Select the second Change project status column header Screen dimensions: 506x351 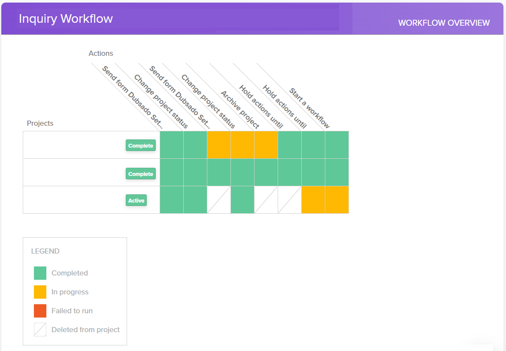[x=208, y=101]
